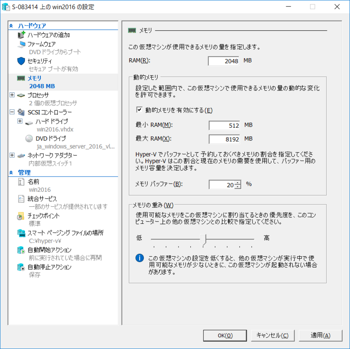Collapse the Management (管理) section
Image resolution: width=350 pixels, height=349 pixels.
(11, 173)
